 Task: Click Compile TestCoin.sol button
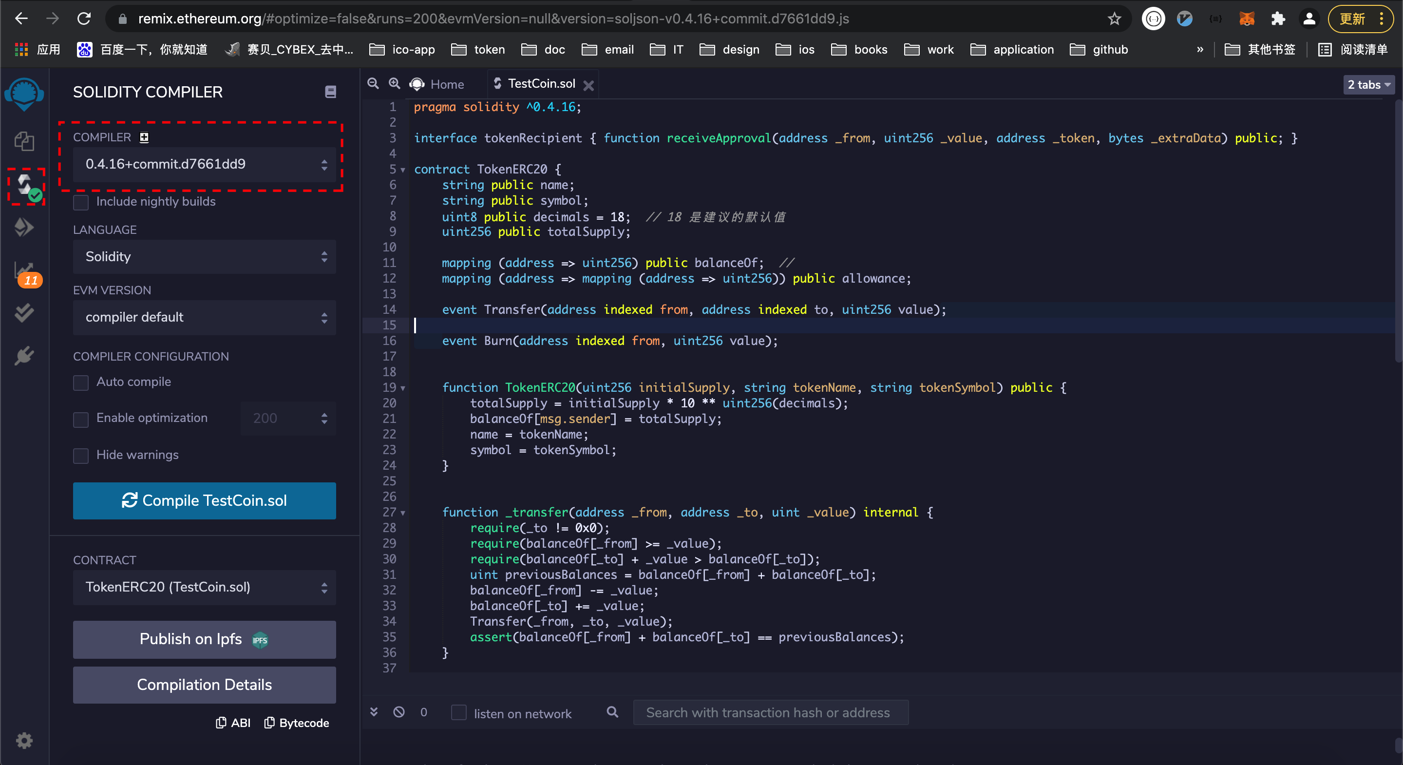click(x=204, y=500)
